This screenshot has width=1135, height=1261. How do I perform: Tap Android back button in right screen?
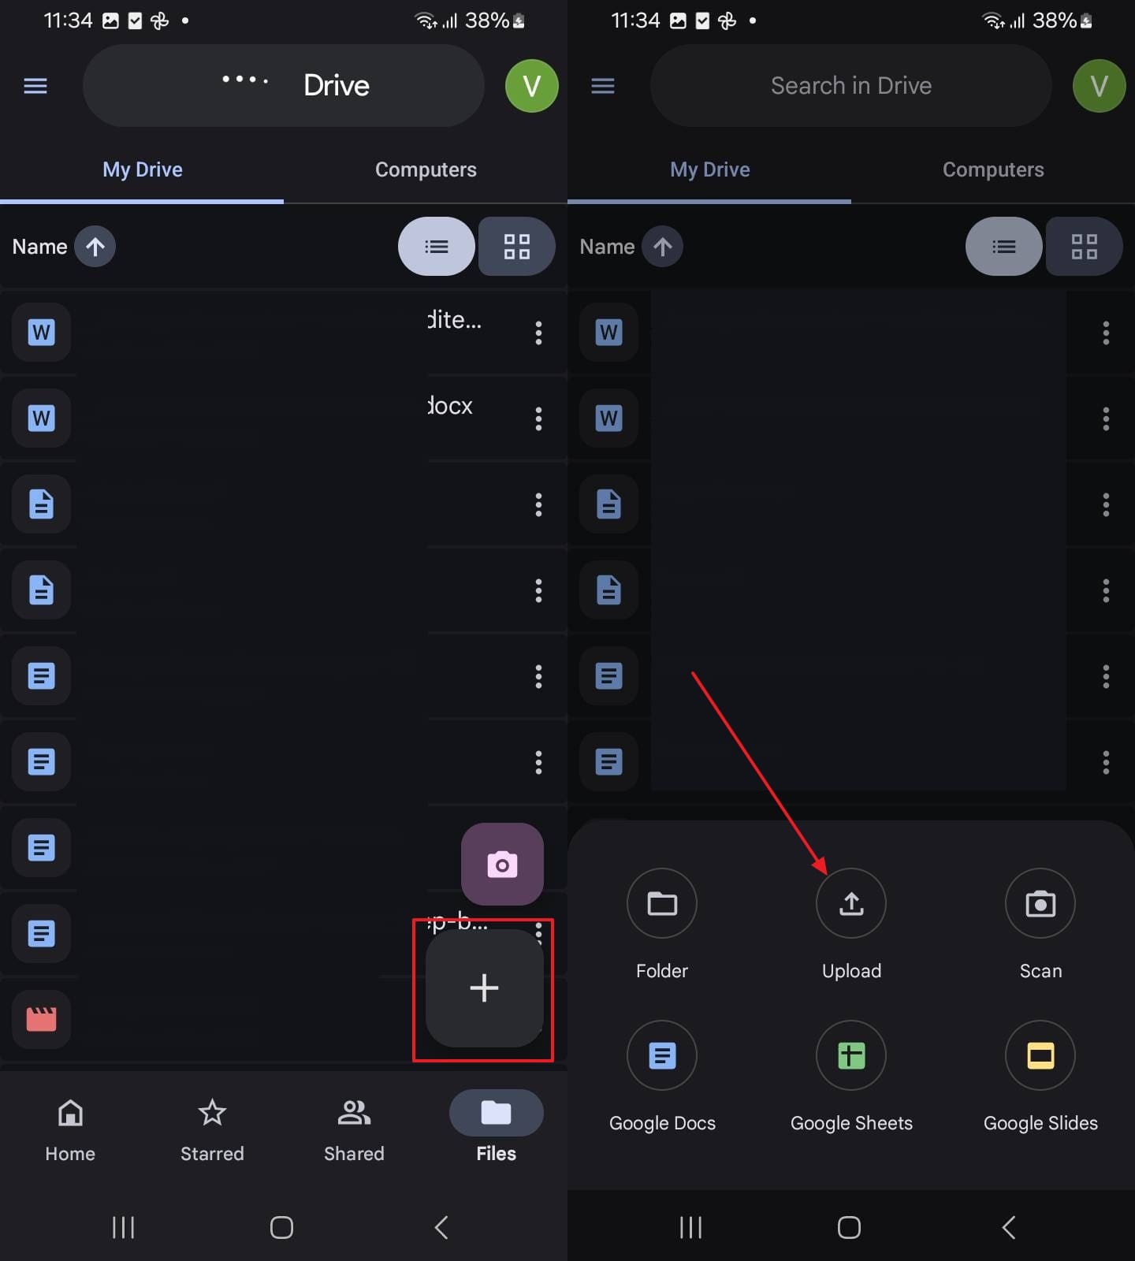tap(1009, 1227)
